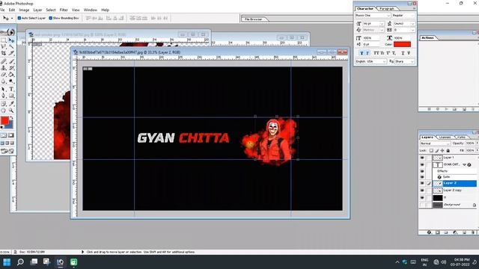Select the Hand tool
The height and width of the screenshot is (269, 479).
(x=4, y=111)
